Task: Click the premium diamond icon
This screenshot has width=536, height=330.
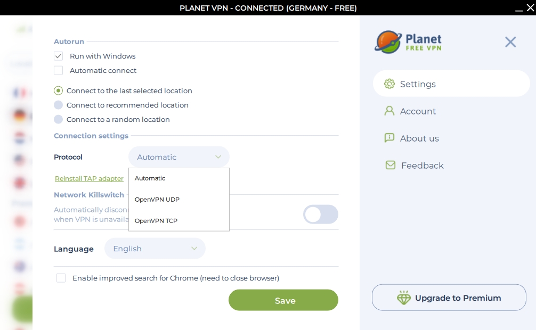Action: click(404, 298)
